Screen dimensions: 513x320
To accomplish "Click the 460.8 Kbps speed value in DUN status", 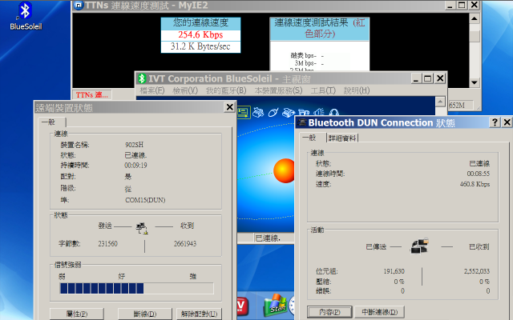I will [475, 184].
